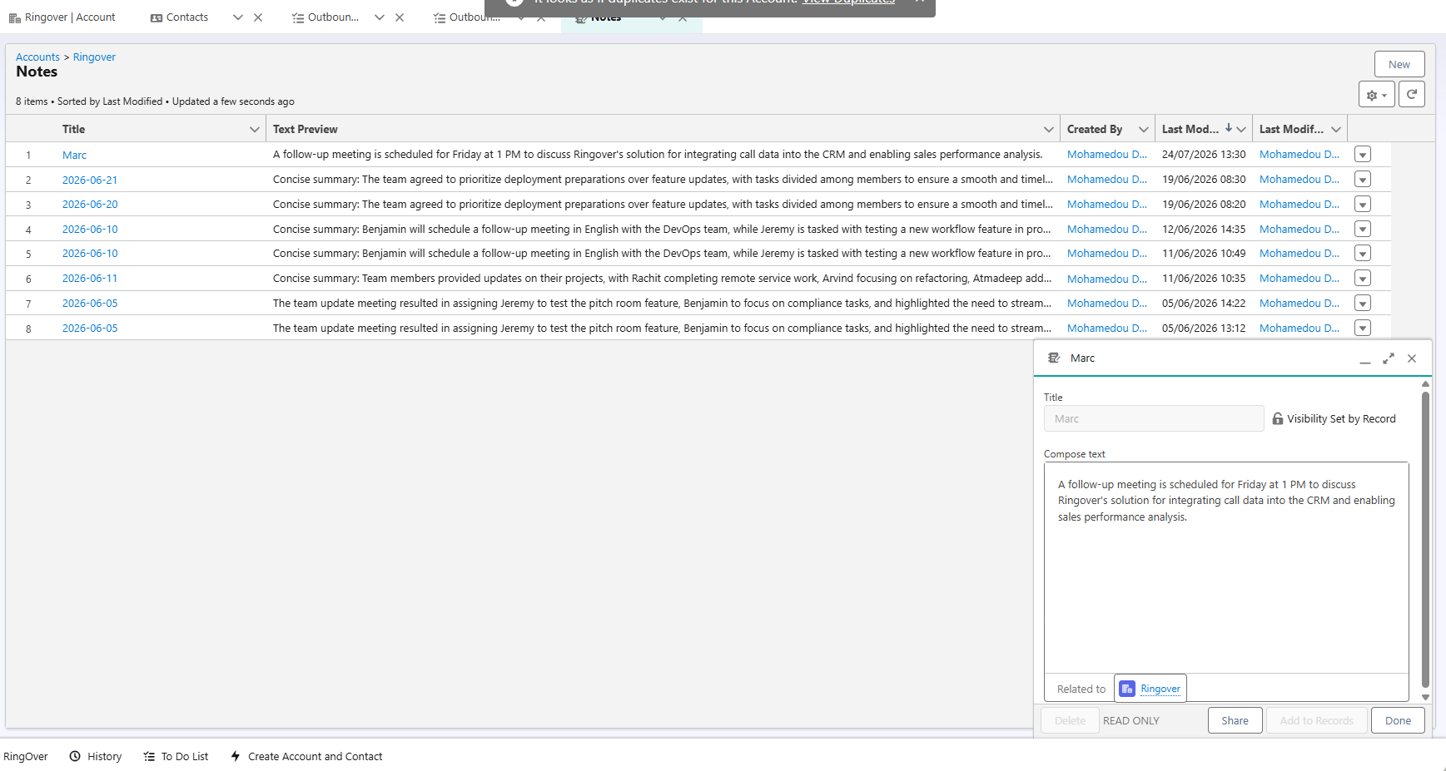Click the Share button
Image resolution: width=1446 pixels, height=771 pixels.
1235,720
